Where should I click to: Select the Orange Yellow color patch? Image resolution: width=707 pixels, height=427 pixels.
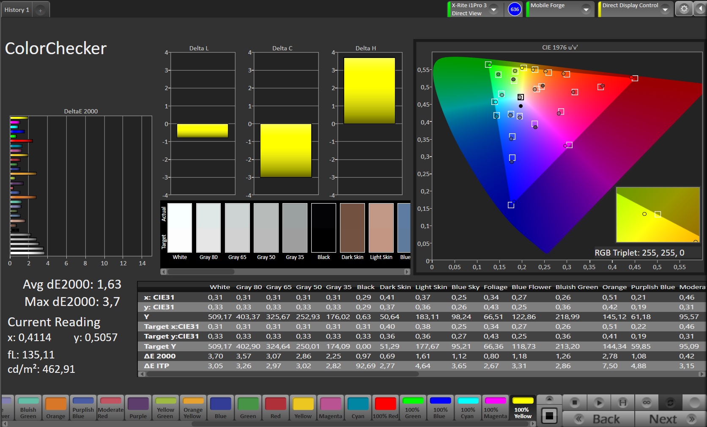[x=193, y=408]
